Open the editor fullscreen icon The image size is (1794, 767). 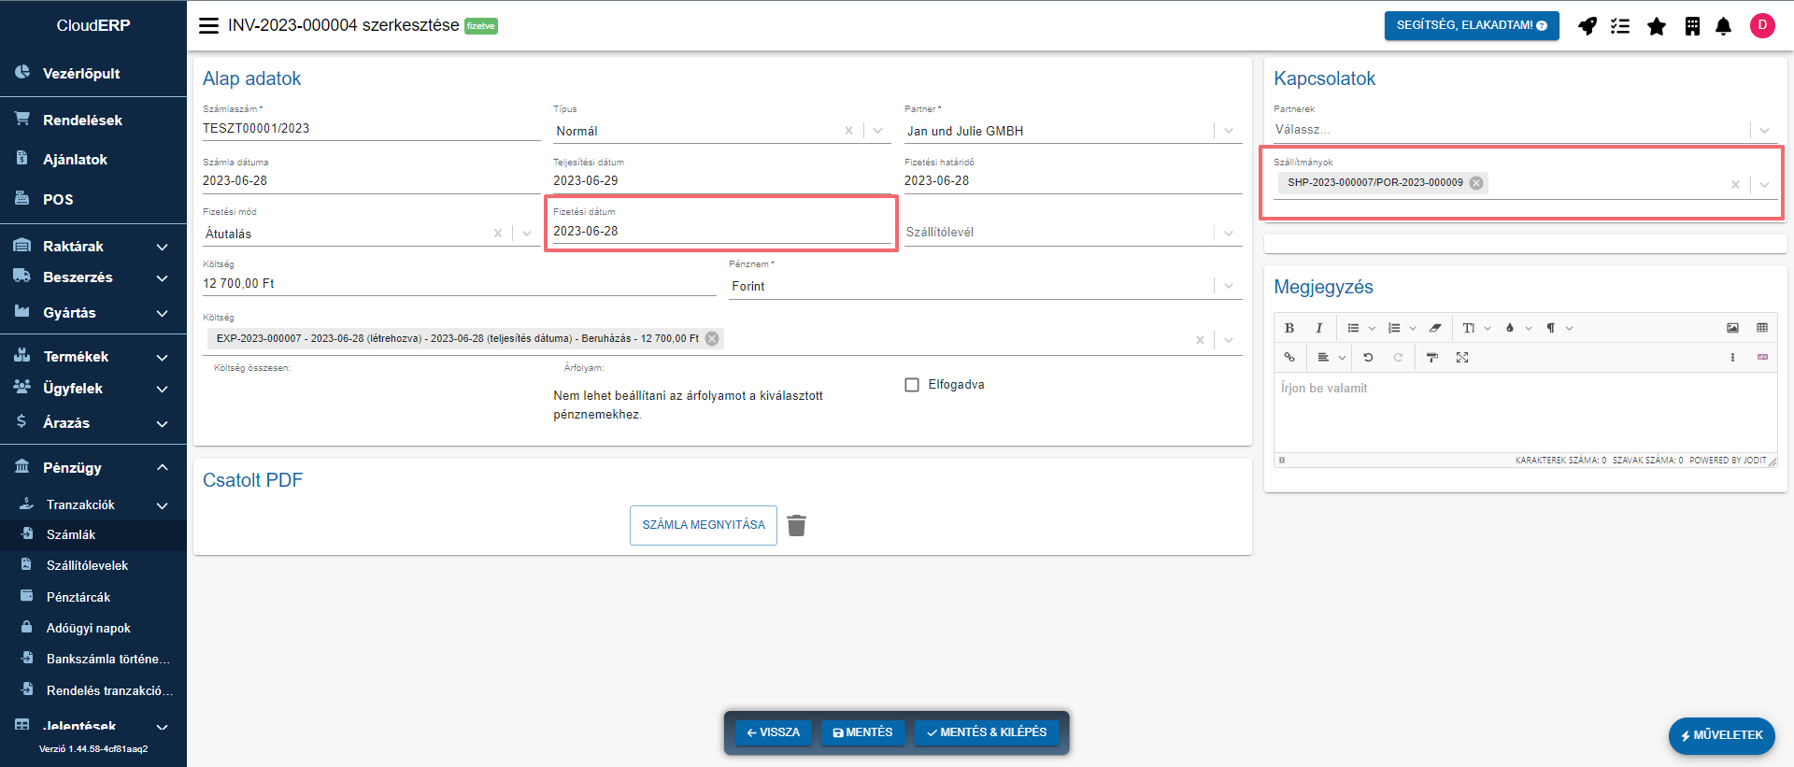click(x=1462, y=358)
